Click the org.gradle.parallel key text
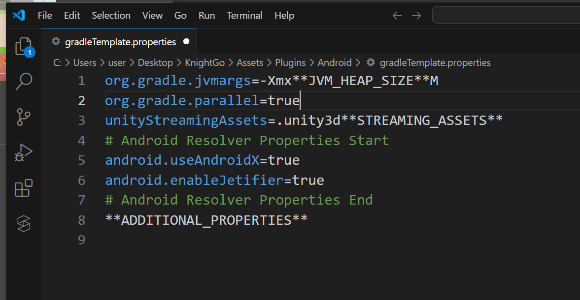Image resolution: width=580 pixels, height=300 pixels. [182, 101]
